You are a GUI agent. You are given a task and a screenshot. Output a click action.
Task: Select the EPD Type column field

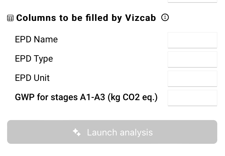point(192,59)
